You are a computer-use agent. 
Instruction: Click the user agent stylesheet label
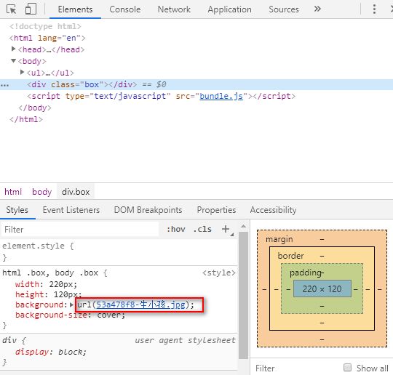tap(185, 340)
